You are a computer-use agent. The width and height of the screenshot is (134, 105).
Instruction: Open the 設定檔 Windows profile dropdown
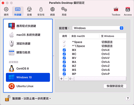point(98,28)
